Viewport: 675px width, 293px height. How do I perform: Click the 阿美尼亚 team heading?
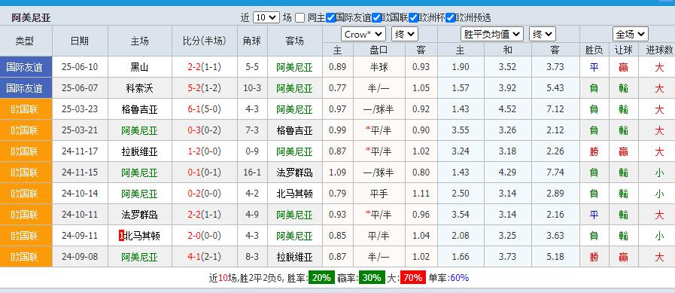(x=31, y=17)
